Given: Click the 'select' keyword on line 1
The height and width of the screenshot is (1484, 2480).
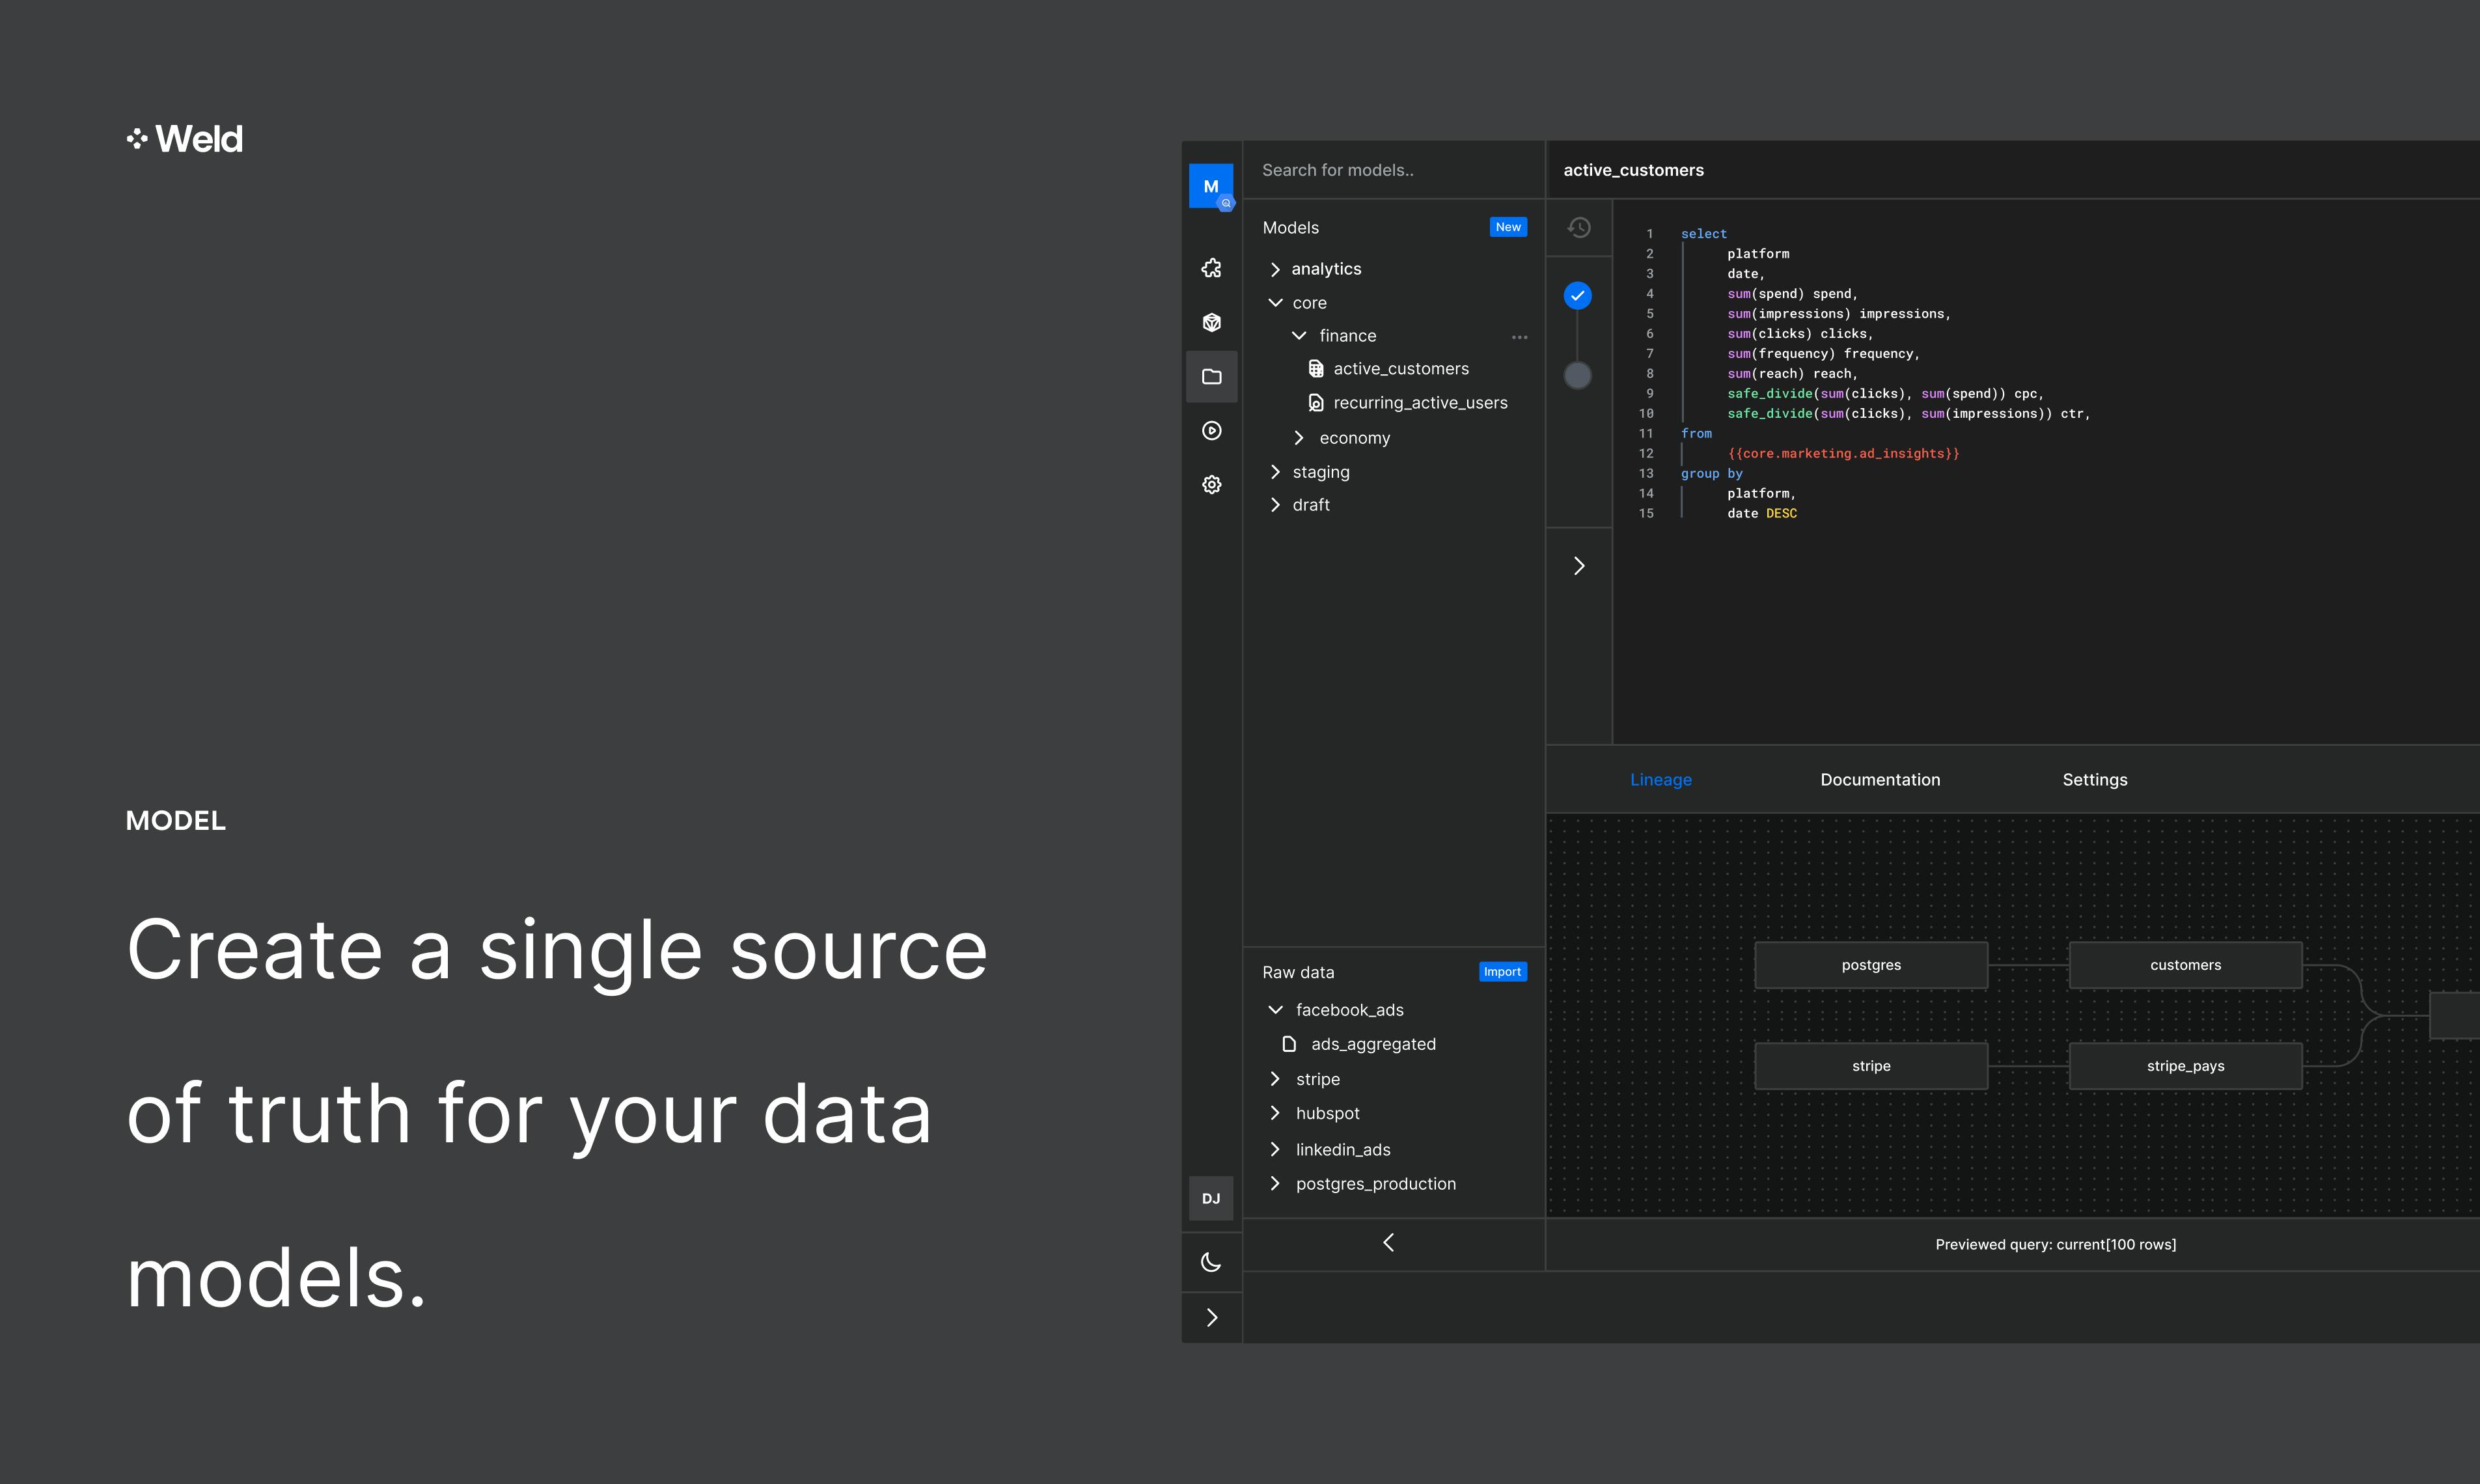Looking at the screenshot, I should click(1703, 233).
